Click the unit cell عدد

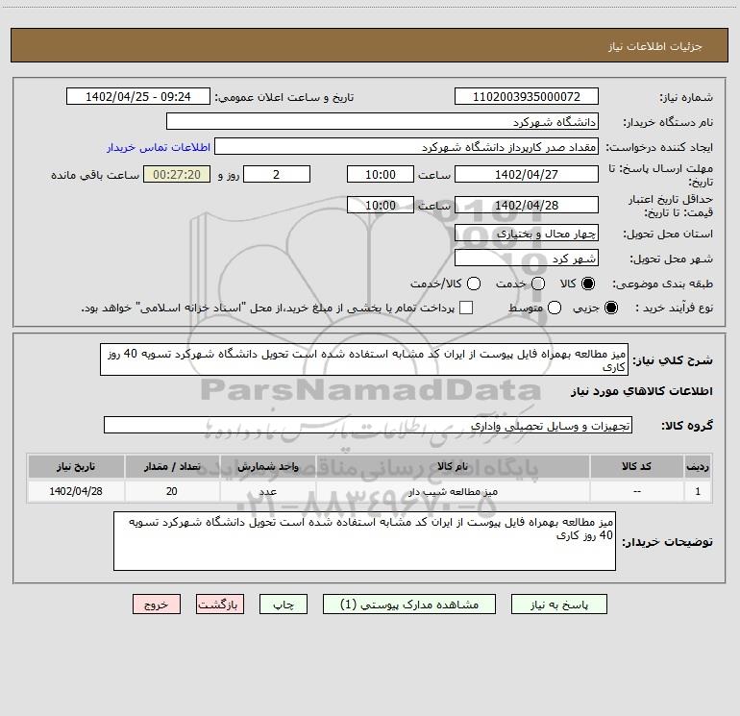(x=267, y=492)
